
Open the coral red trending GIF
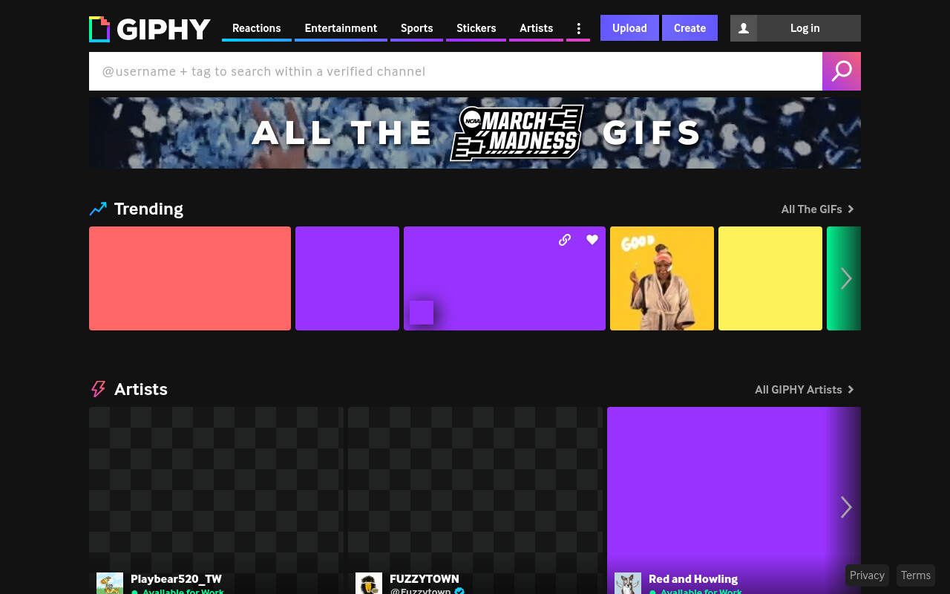point(190,278)
